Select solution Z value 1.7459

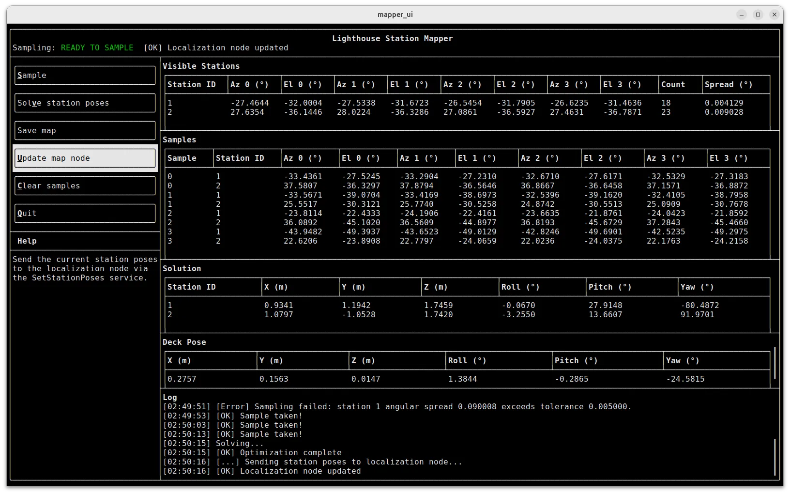(439, 306)
